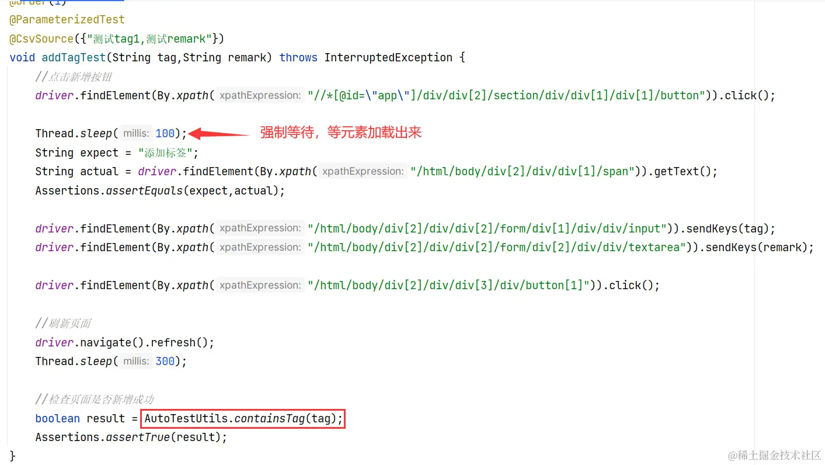Screen dimensions: 825x465
Task: Click sendKeys(remark) call
Action: point(756,247)
